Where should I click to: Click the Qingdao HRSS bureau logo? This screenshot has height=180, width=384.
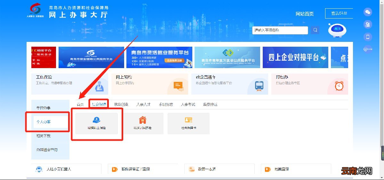pos(35,10)
